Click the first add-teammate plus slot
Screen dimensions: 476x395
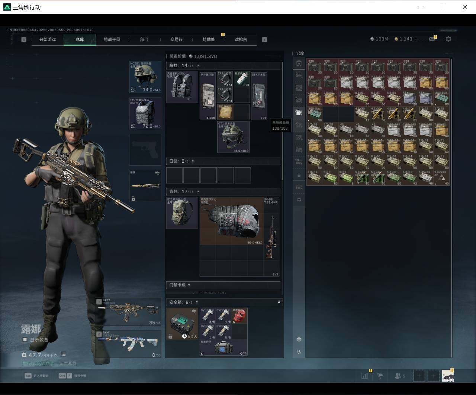(x=419, y=376)
